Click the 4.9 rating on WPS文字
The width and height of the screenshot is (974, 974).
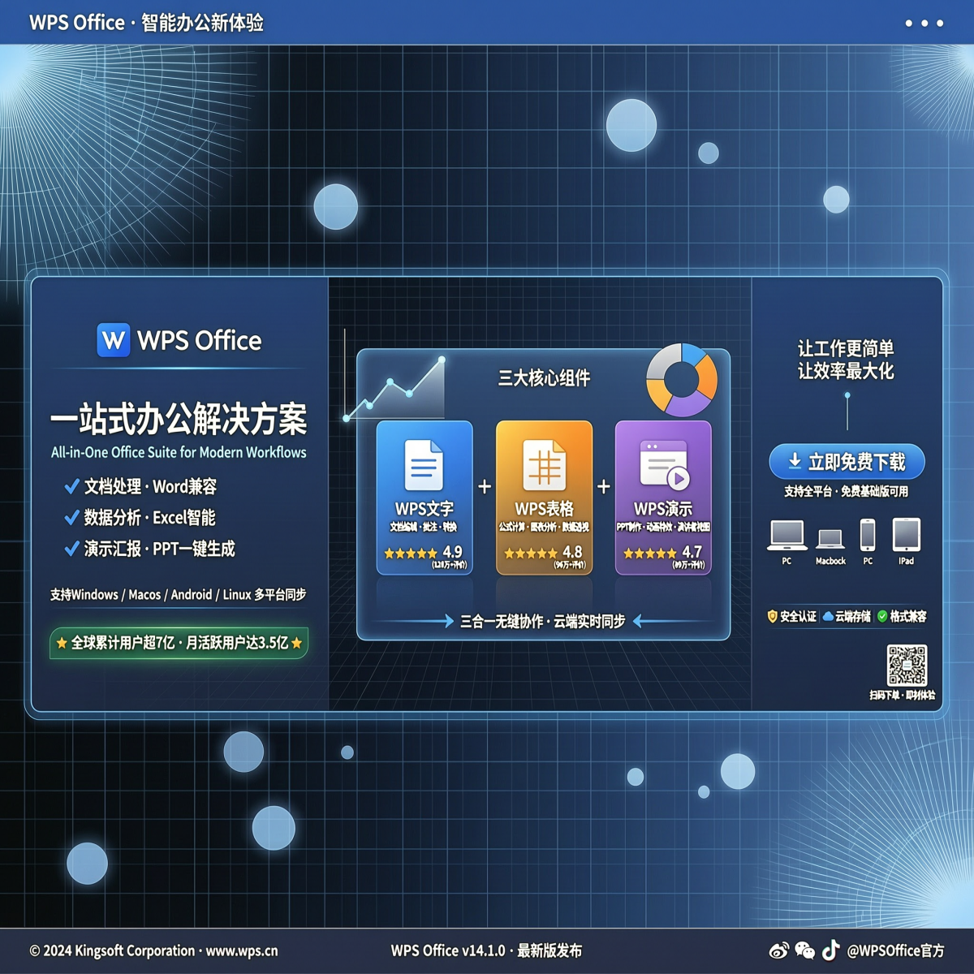[452, 552]
